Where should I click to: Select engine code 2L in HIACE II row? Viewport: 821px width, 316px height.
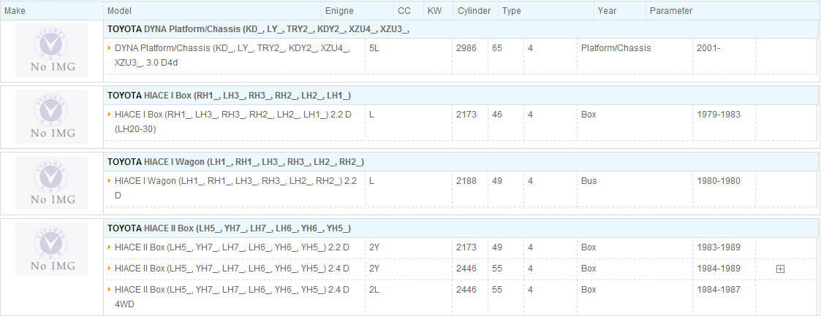[374, 289]
